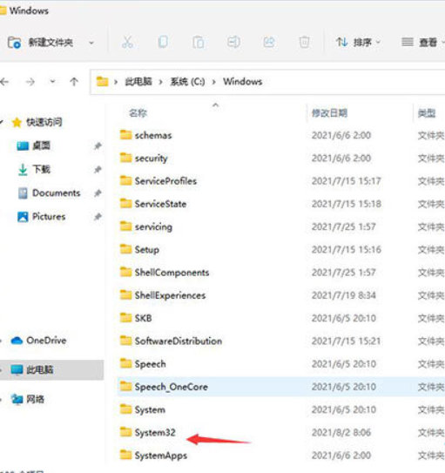Open the 查看 view menu

pos(422,42)
